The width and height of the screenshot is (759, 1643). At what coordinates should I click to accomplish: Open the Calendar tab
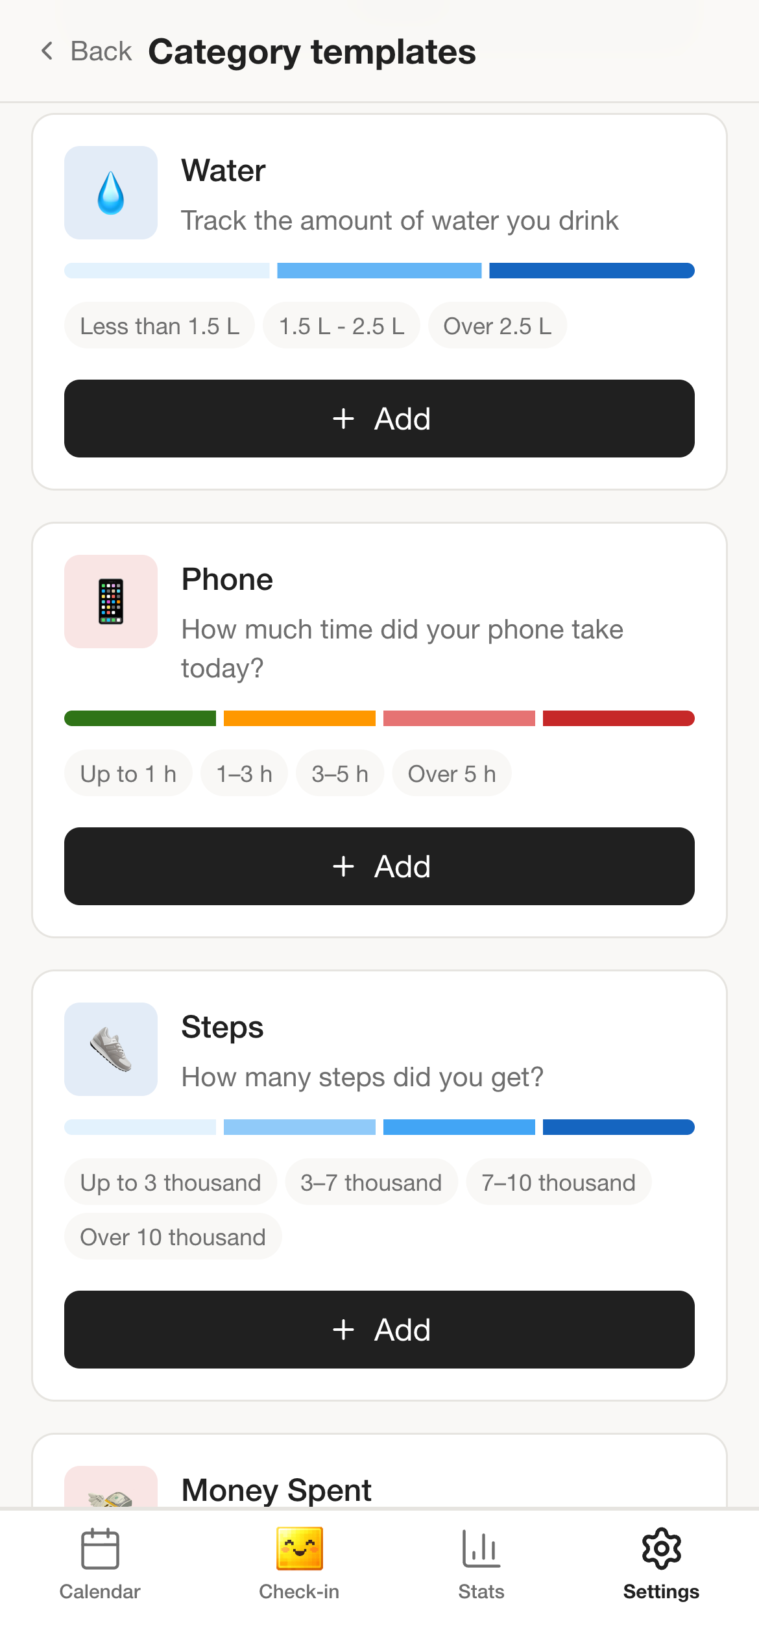[99, 1564]
